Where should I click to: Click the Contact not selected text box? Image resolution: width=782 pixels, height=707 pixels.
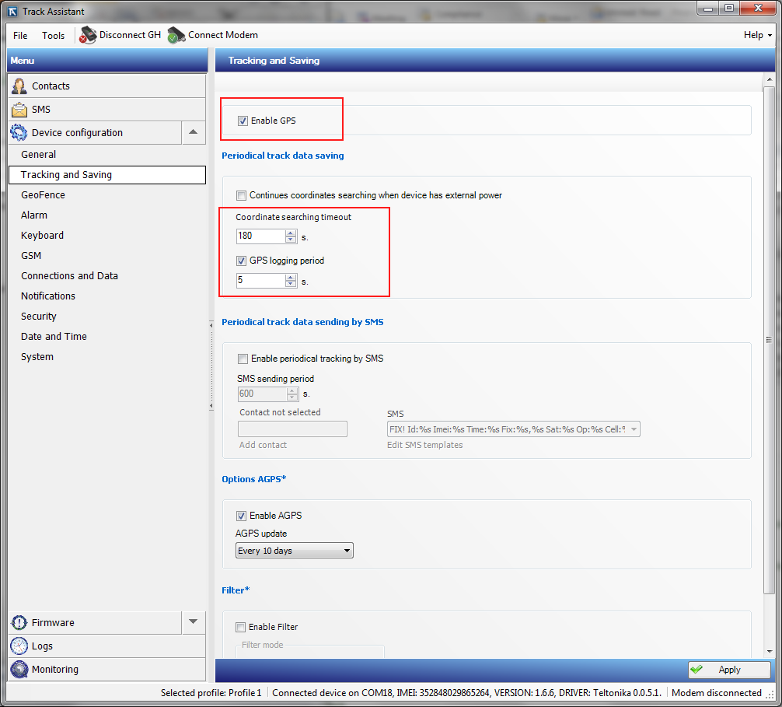(x=292, y=429)
